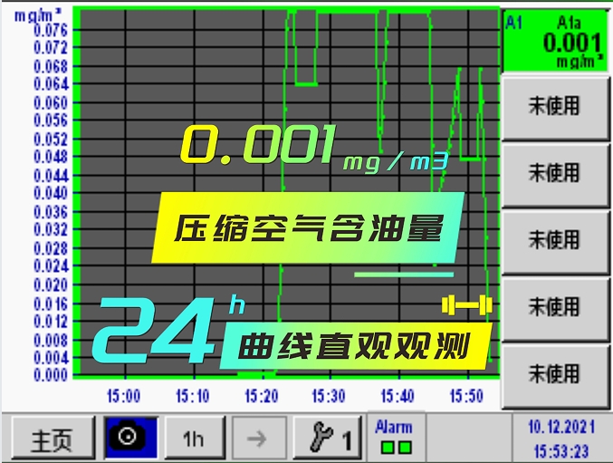The image size is (613, 463).
Task: Click the 15:40 time axis label
Action: pos(397,396)
